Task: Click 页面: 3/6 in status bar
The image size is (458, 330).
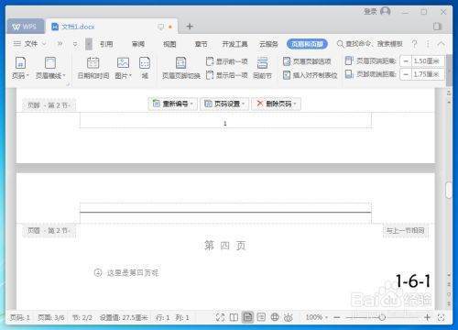Action: click(x=51, y=318)
